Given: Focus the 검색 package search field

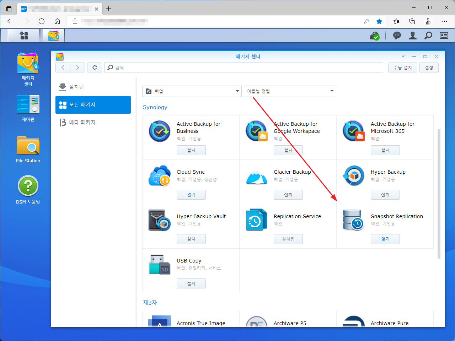Looking at the screenshot, I should [x=244, y=67].
